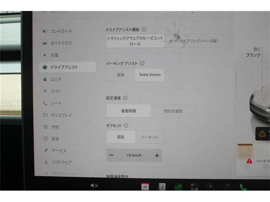Set parking assist to Tesla Vision

pos(150,75)
